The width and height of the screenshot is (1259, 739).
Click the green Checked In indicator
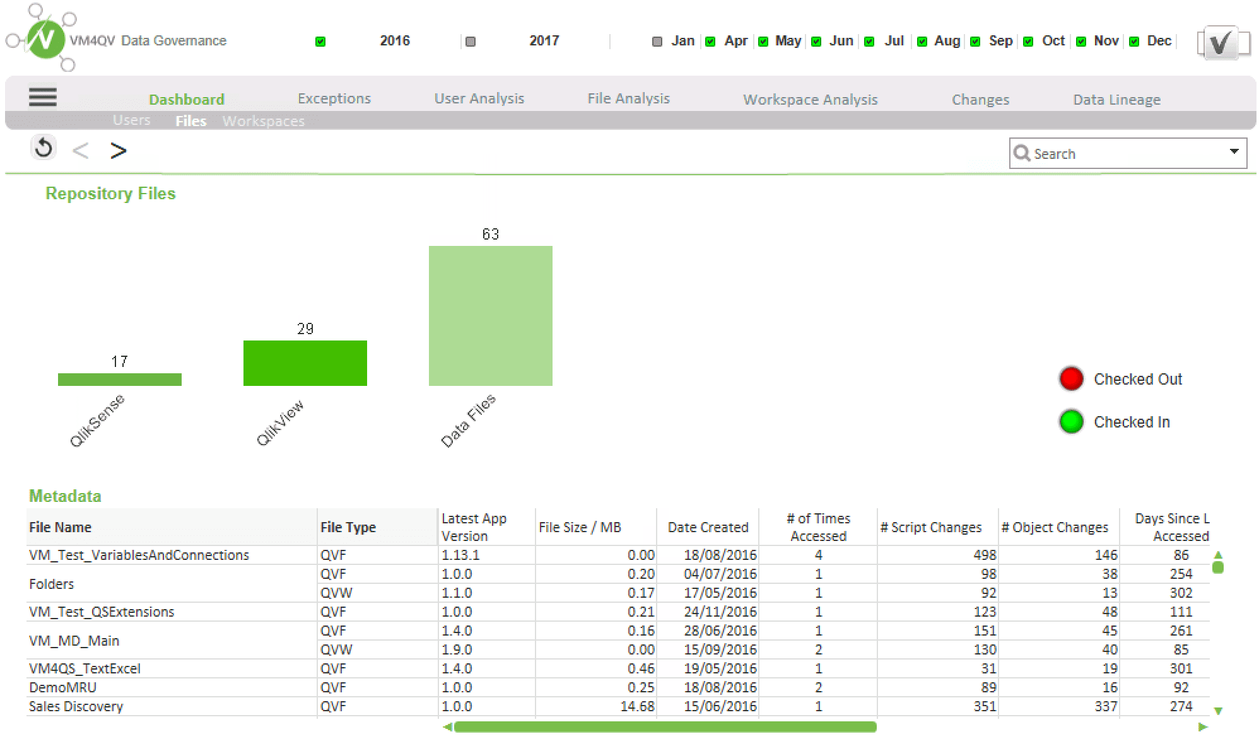point(1071,421)
